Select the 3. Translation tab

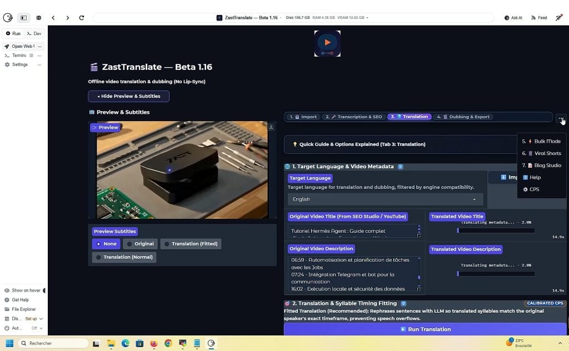(x=410, y=117)
